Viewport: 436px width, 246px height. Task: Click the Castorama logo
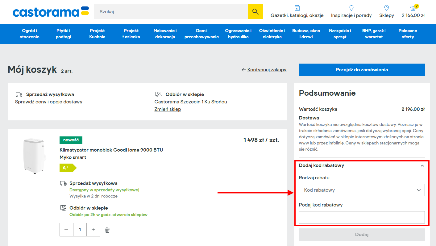[x=51, y=12]
